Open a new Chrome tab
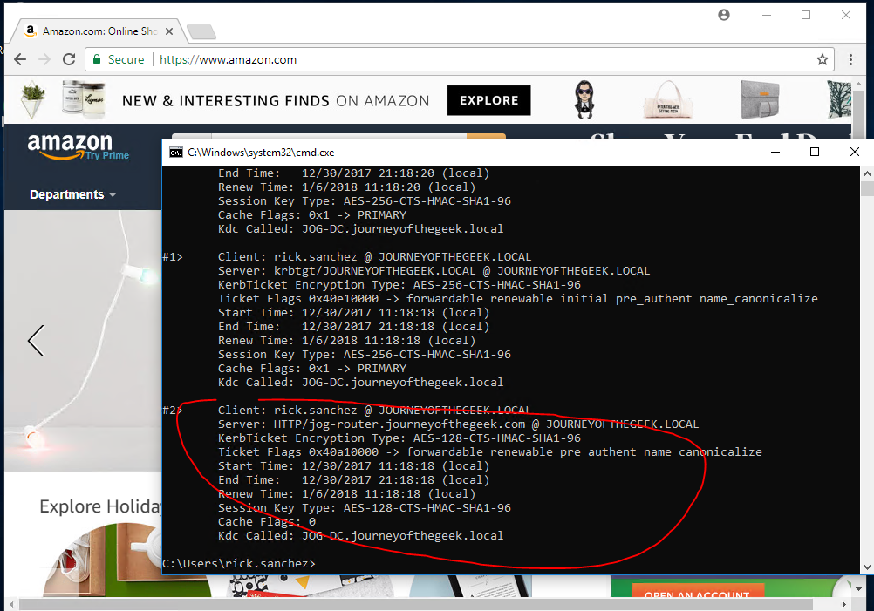 point(201,32)
